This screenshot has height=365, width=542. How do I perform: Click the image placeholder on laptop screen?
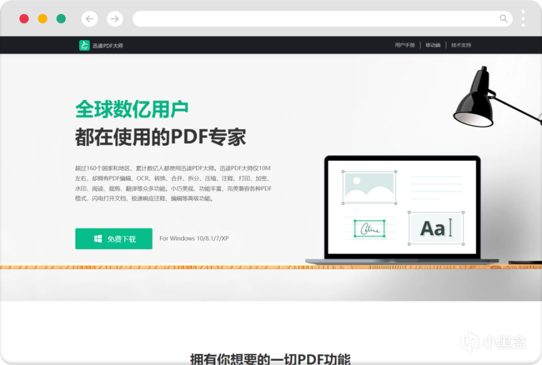369,187
